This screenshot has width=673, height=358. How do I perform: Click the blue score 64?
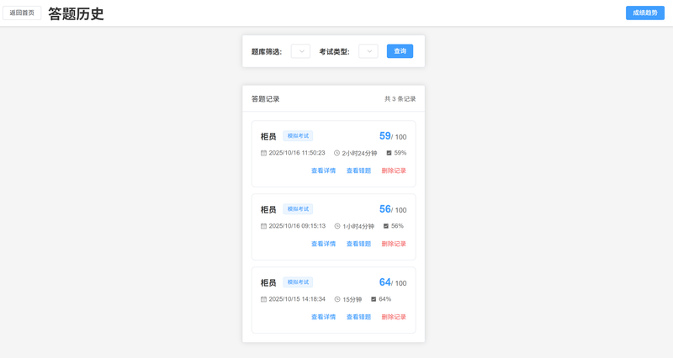click(x=385, y=282)
